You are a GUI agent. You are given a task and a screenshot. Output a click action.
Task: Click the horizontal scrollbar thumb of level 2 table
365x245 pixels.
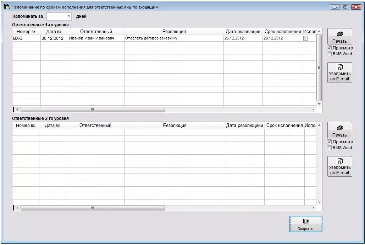[x=93, y=208]
